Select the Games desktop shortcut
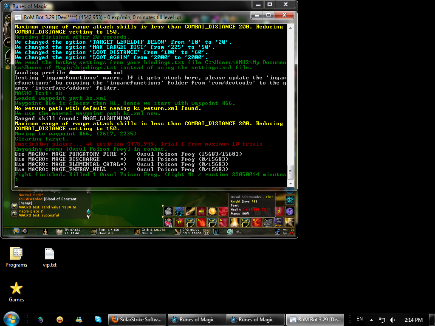This screenshot has width=435, height=326. pos(17,292)
